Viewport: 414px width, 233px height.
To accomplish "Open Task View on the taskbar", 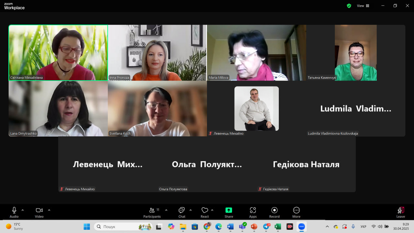I will tap(159, 227).
